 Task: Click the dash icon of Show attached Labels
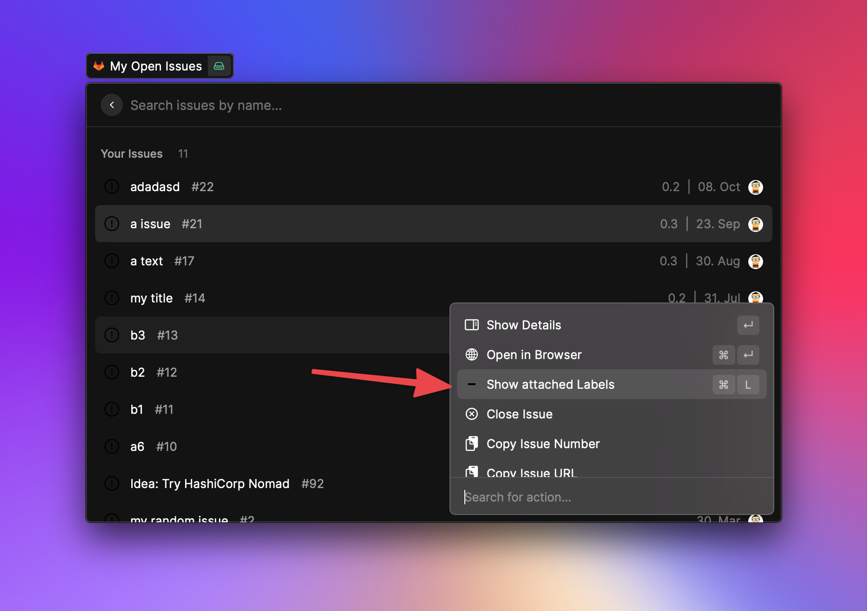tap(472, 384)
